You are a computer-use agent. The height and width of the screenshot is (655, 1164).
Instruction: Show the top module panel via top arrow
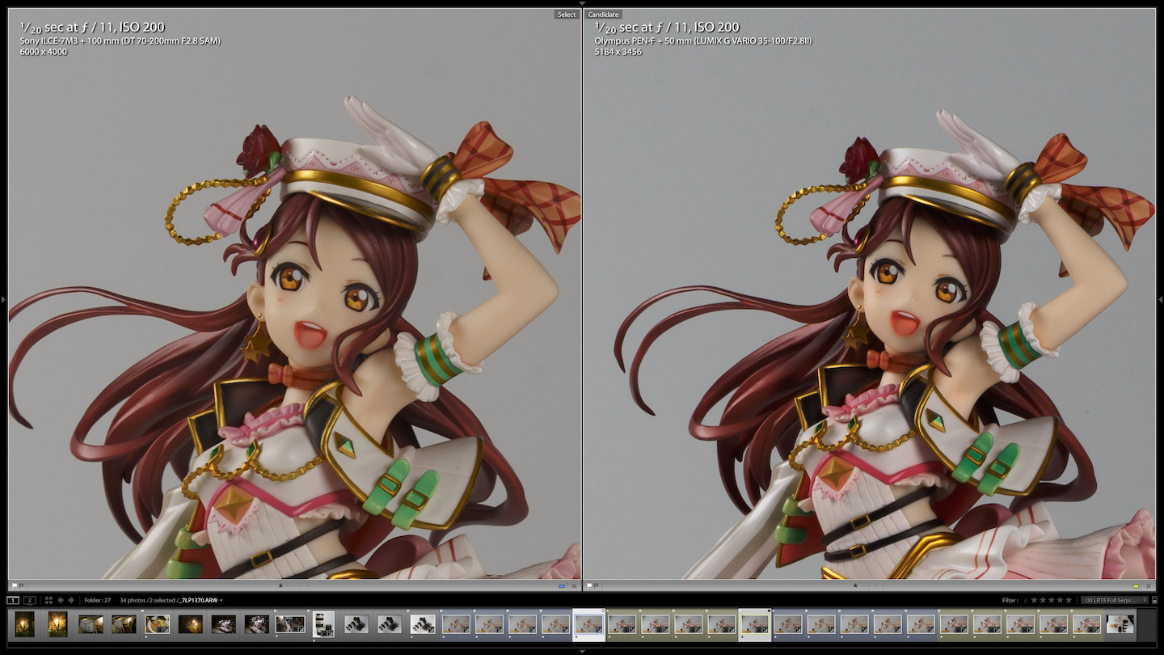[x=582, y=3]
